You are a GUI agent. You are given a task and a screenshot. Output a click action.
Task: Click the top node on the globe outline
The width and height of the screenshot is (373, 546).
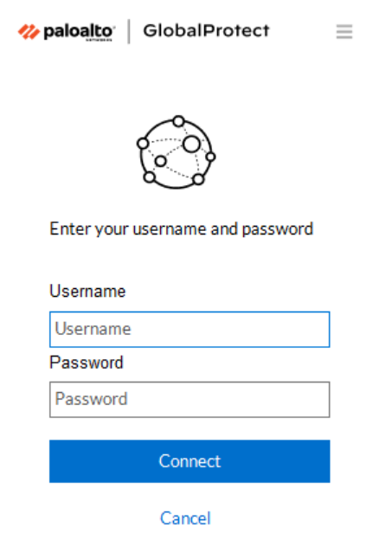tap(178, 121)
